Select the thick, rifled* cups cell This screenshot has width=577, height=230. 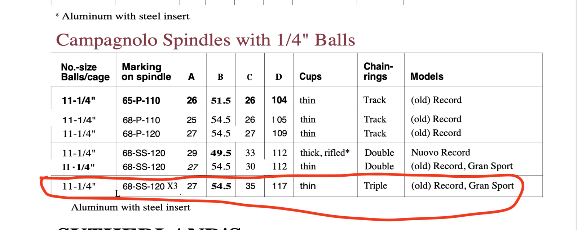(325, 153)
